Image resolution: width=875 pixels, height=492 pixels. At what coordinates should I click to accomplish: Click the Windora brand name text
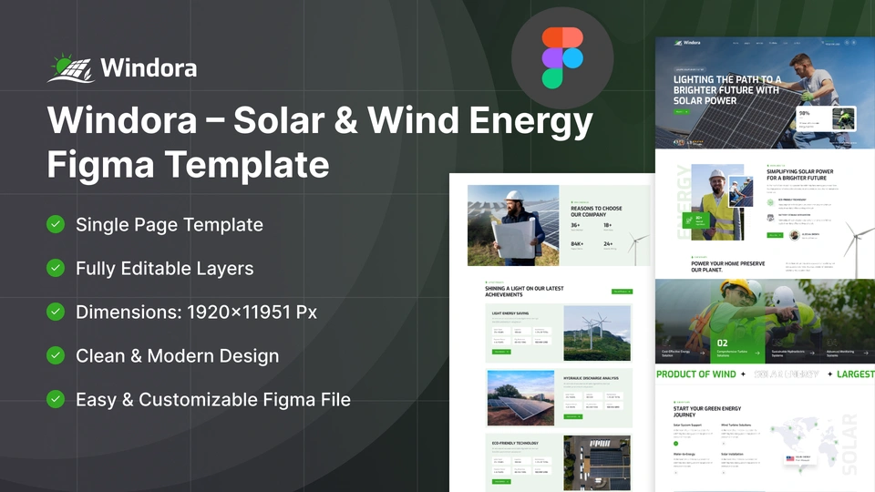[x=149, y=68]
